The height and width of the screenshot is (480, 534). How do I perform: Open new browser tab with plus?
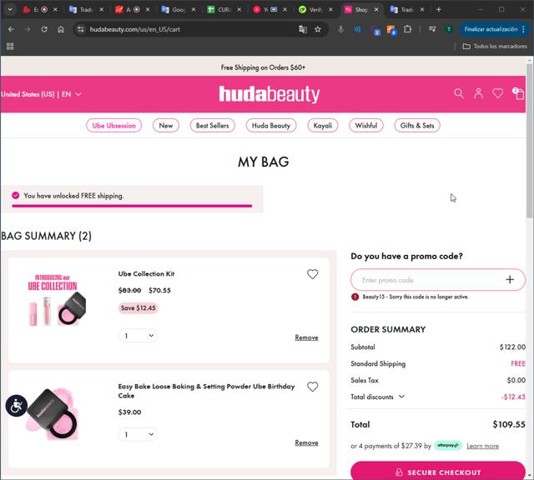[x=439, y=9]
